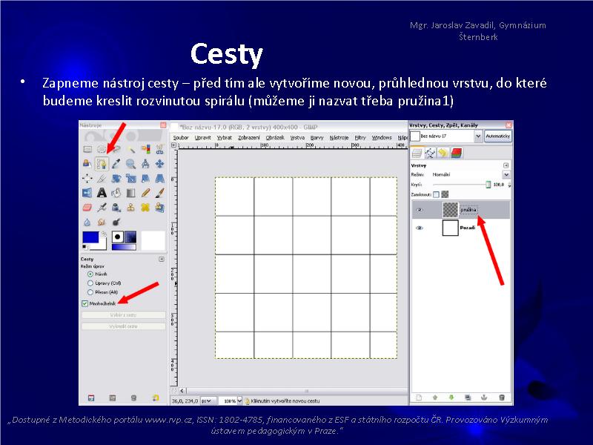Select the Zoom magnifier tool
Viewport: 593px width, 445px height.
131,164
